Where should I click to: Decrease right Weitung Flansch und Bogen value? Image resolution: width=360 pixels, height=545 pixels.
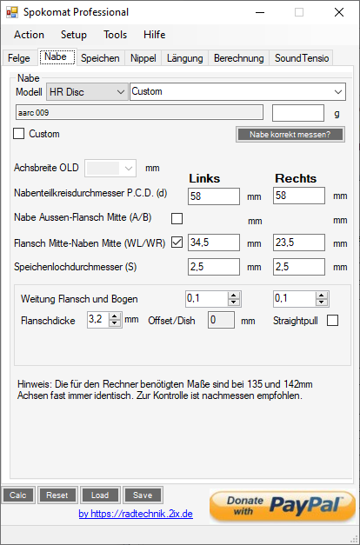click(322, 302)
